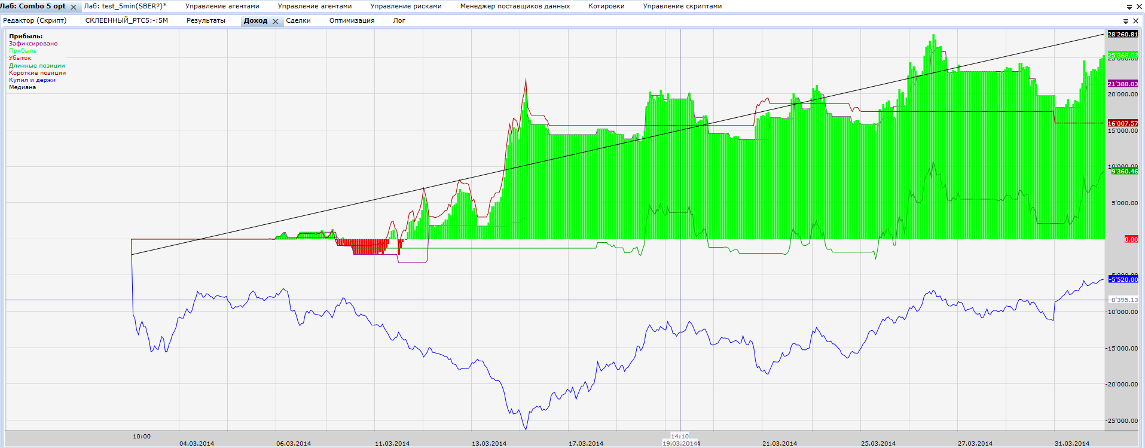The height and width of the screenshot is (448, 1145).
Task: Open the Оптимизация tab
Action: point(352,20)
